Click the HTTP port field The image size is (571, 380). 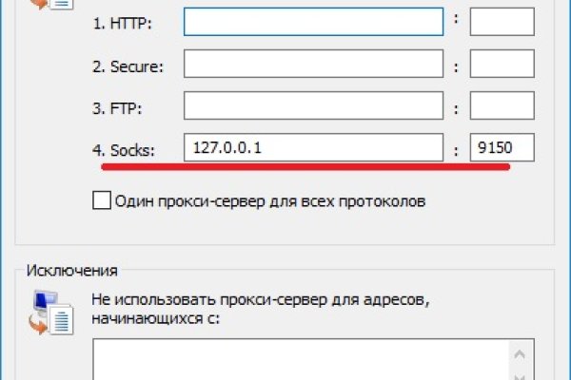pos(502,21)
